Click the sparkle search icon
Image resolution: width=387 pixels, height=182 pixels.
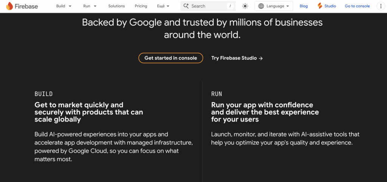[x=186, y=6]
